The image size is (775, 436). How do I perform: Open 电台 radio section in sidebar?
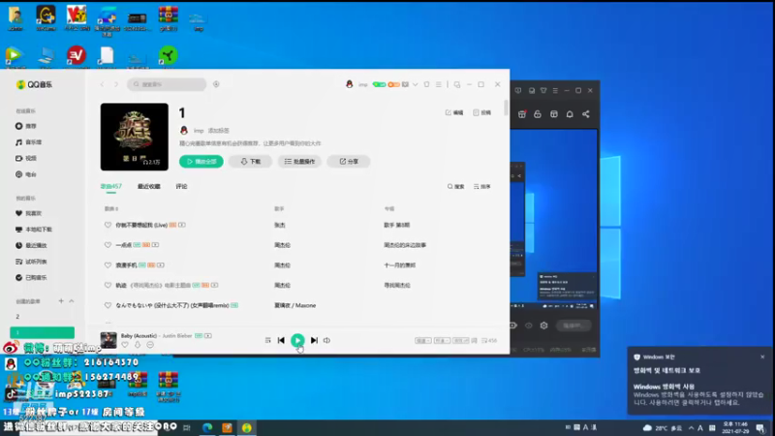coord(26,174)
